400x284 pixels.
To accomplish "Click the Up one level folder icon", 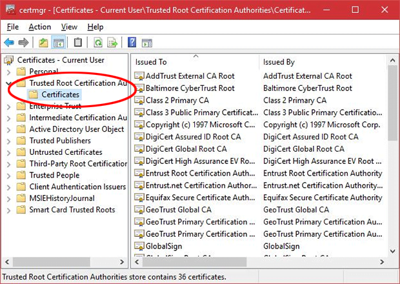I will pyautogui.click(x=43, y=43).
